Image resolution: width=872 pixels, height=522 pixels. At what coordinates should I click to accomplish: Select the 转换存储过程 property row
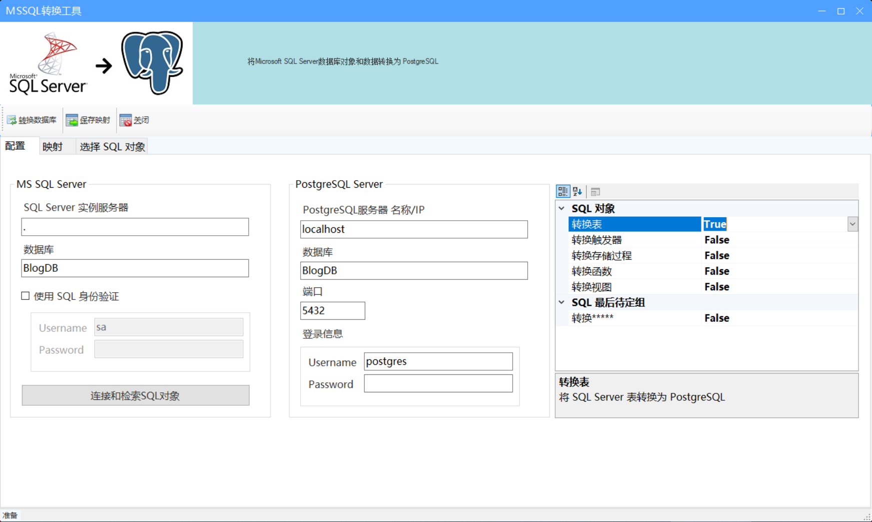(x=713, y=255)
